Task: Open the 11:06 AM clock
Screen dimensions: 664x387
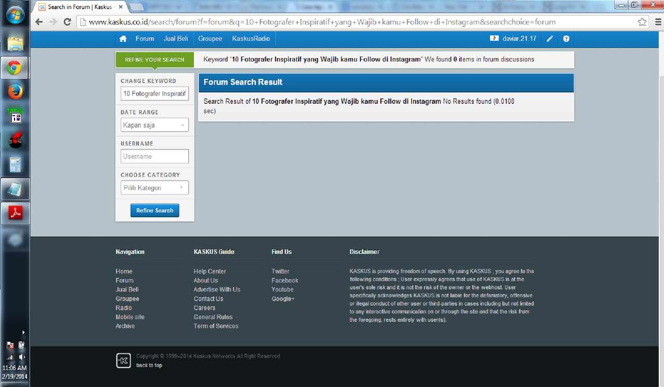Action: (x=15, y=368)
